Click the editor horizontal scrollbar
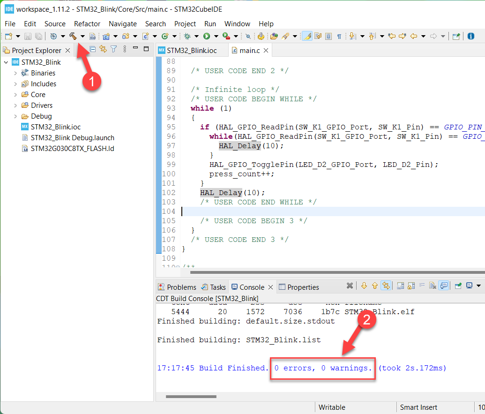The height and width of the screenshot is (414, 485). pyautogui.click(x=337, y=272)
